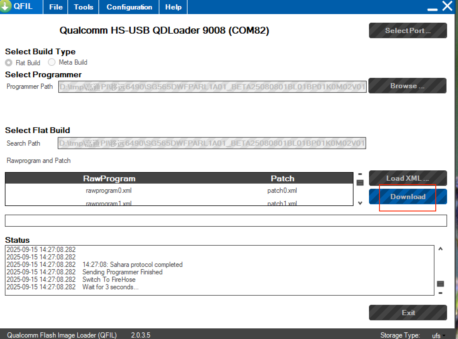Click list icon beside RawProgram table
This screenshot has height=339, width=458.
click(x=360, y=183)
